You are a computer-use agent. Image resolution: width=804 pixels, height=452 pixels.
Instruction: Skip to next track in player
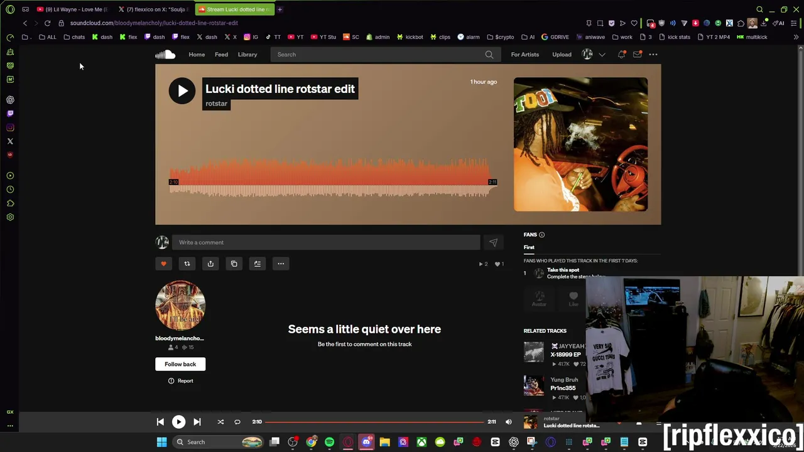(x=197, y=422)
